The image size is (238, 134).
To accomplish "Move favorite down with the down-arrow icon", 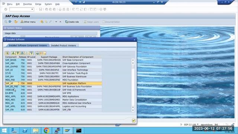I will [56, 22].
